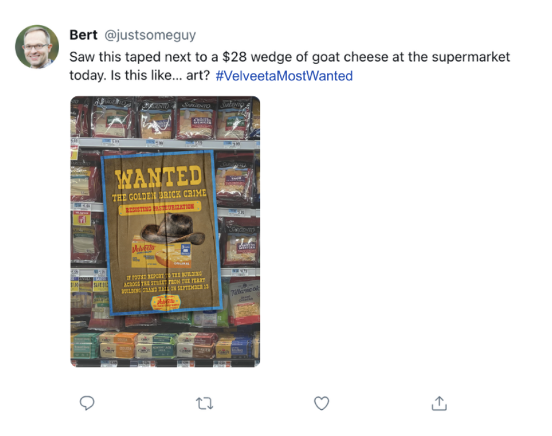552x436 pixels.
Task: Click the cowboy hat in the poster
Action: (x=172, y=230)
